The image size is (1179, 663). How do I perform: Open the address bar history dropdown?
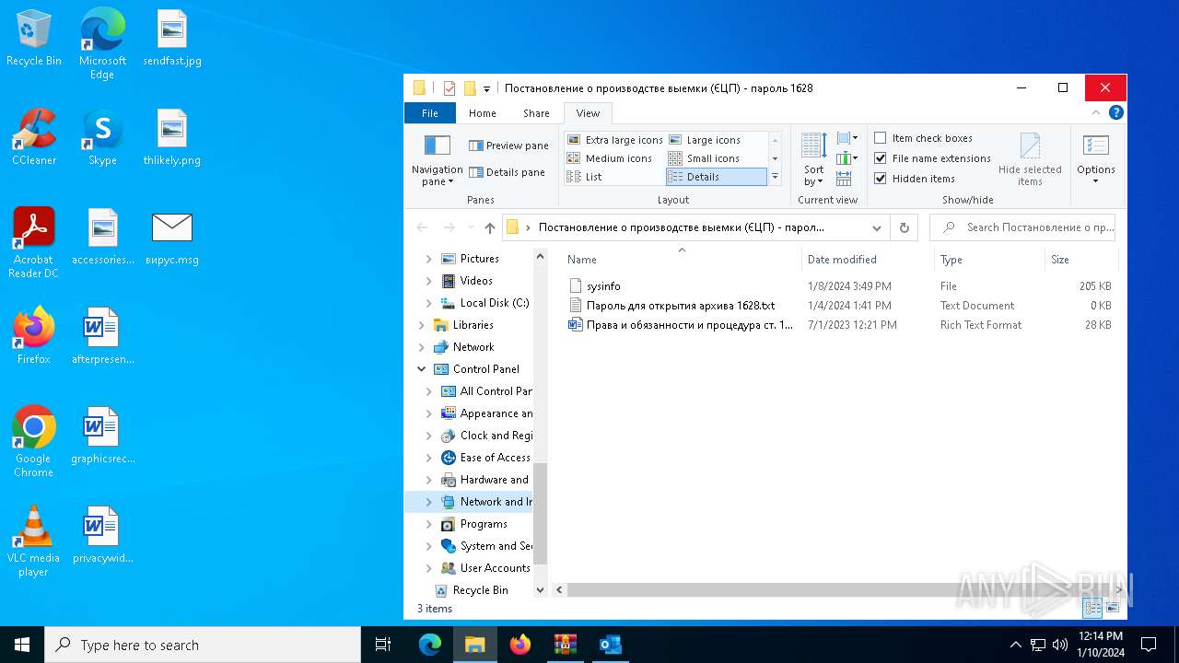pos(877,227)
